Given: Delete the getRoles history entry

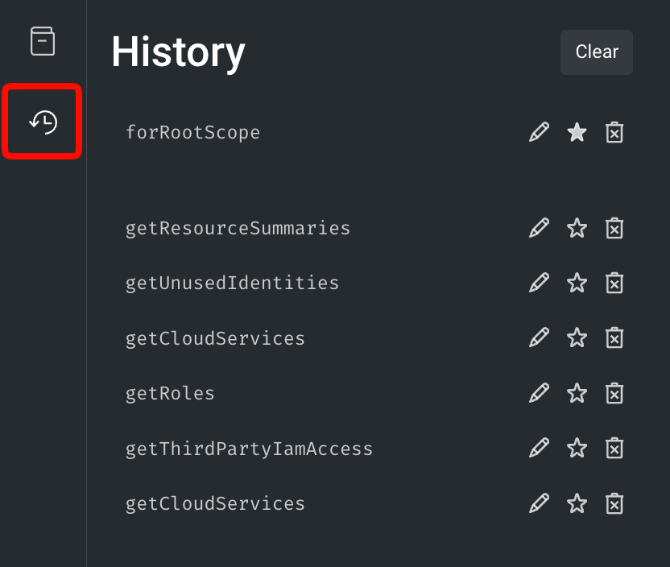Looking at the screenshot, I should (614, 393).
